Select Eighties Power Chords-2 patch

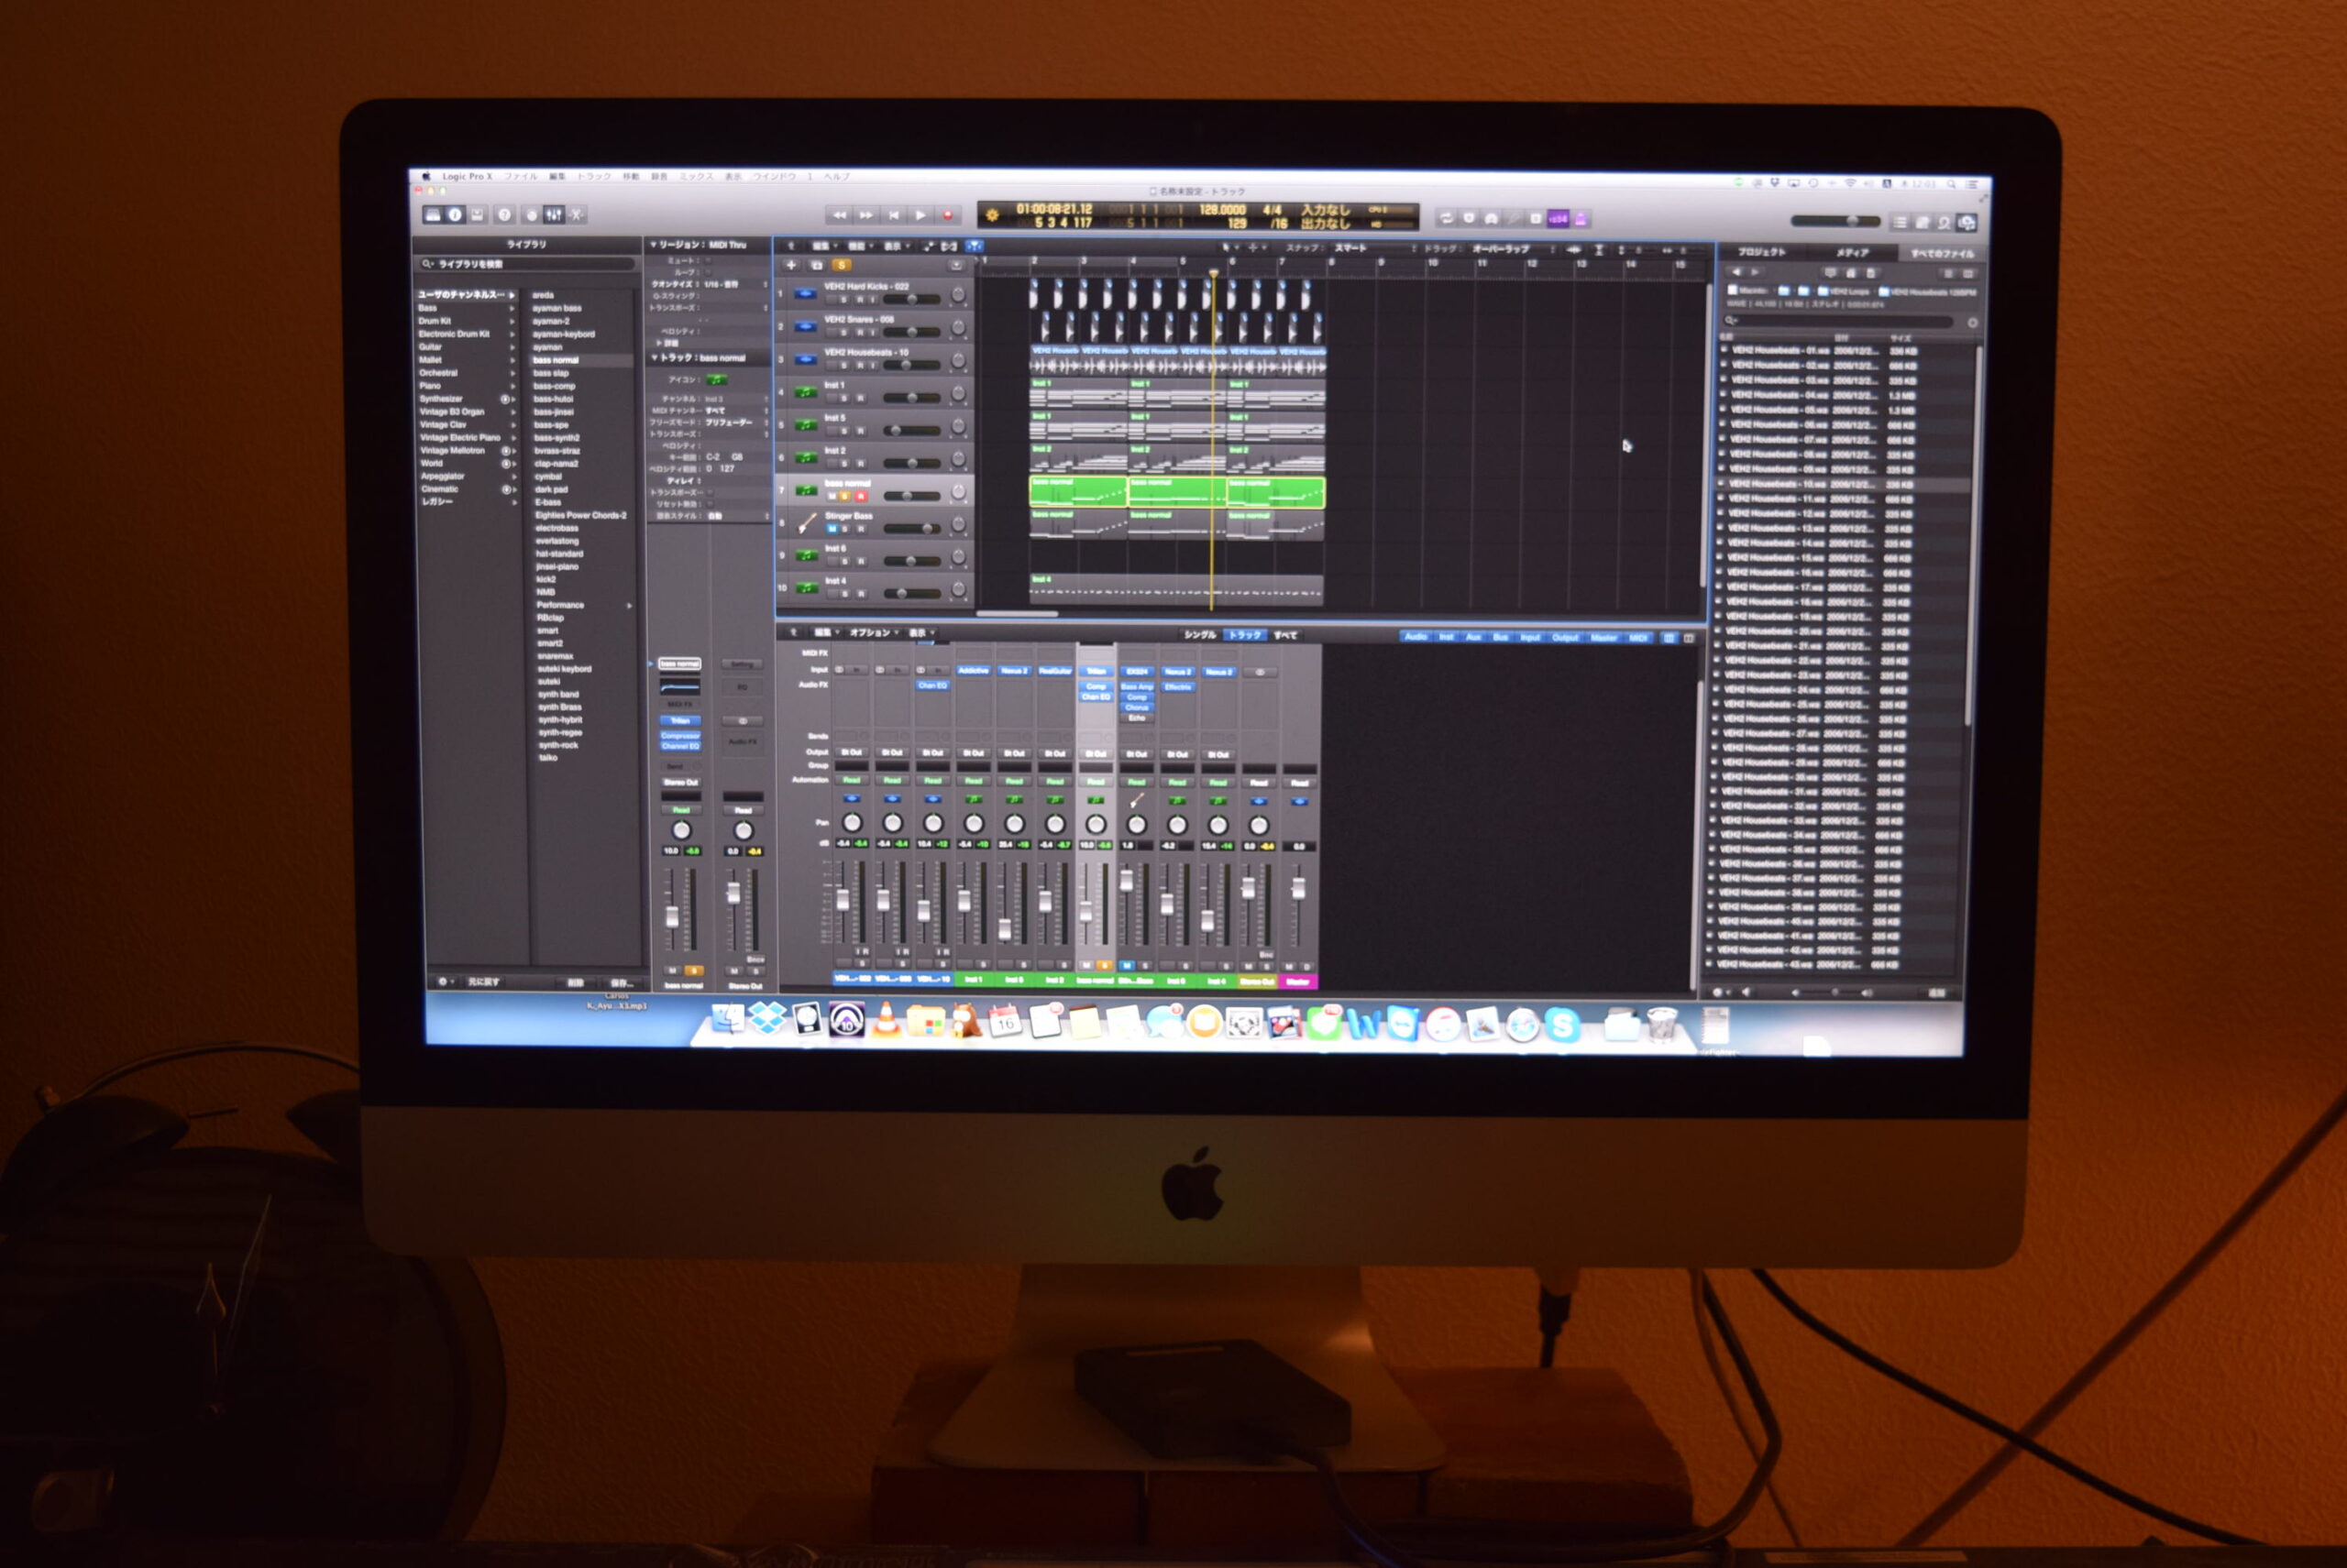pos(581,516)
